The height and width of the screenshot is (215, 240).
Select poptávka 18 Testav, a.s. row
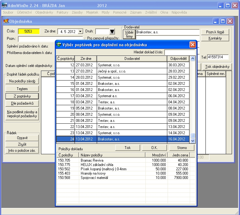coord(123,102)
